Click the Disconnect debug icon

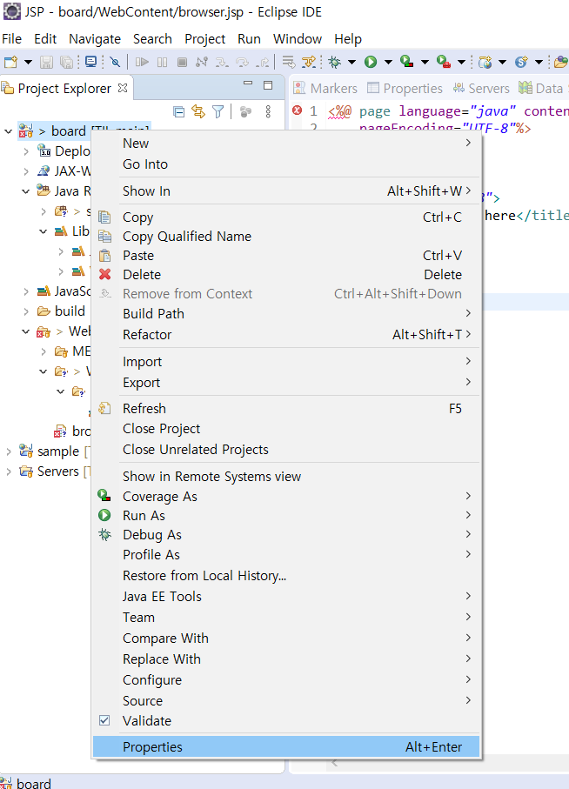[x=202, y=62]
